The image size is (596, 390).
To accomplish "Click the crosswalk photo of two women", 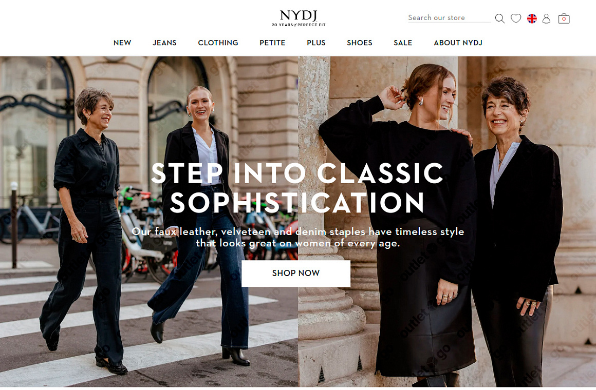I will click(149, 221).
